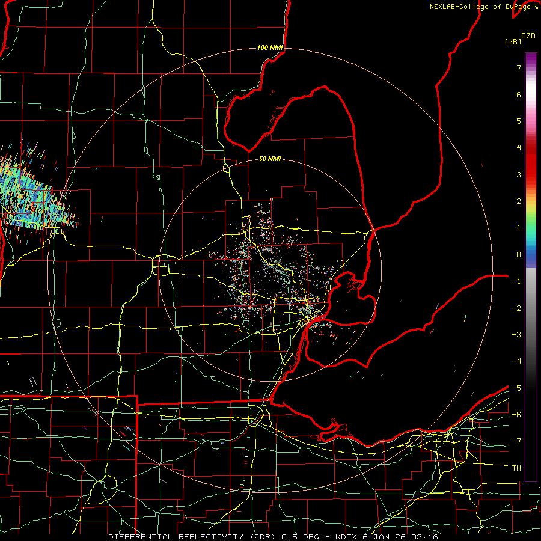The width and height of the screenshot is (541, 541).
Task: Click the pink 5 dB band of the color bar
Action: point(531,121)
